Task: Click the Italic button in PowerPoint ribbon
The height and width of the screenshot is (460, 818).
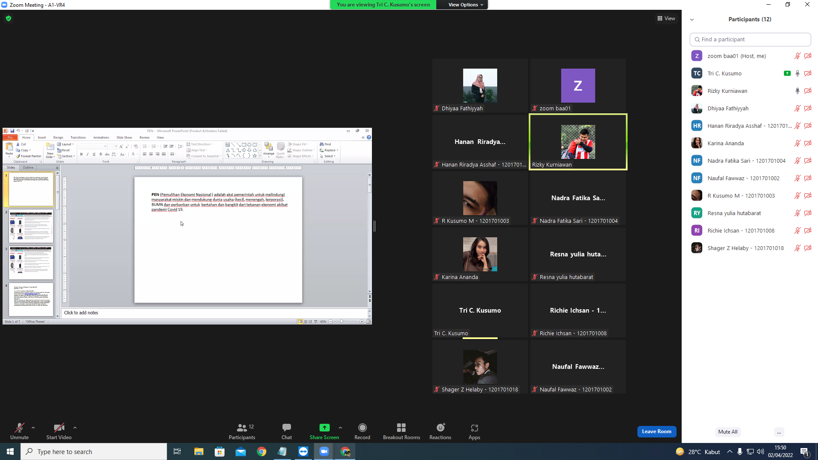Action: pos(88,154)
